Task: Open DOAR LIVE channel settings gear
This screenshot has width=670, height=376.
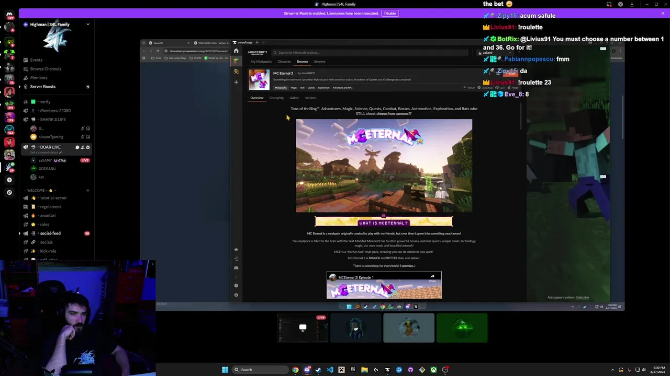Action: click(88, 147)
